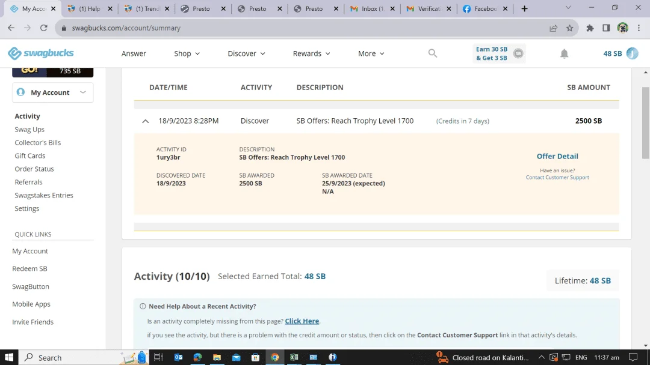The width and height of the screenshot is (650, 365).
Task: Open Excel from the taskbar
Action: (x=294, y=358)
